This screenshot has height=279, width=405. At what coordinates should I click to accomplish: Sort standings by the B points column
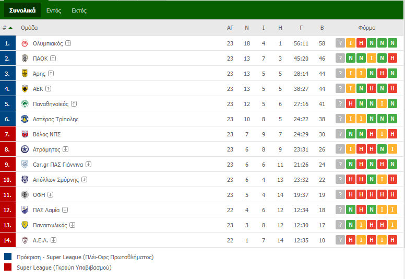click(322, 28)
